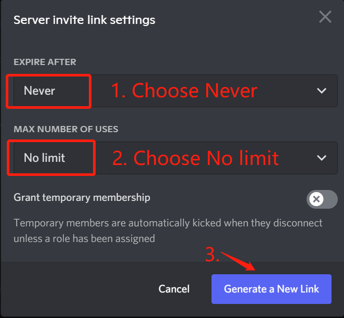The height and width of the screenshot is (318, 344).
Task: Click the red "1. Choose Never" annotation
Action: click(184, 91)
